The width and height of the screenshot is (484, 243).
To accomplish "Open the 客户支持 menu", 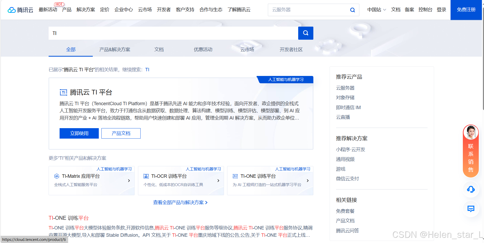I will click(185, 10).
